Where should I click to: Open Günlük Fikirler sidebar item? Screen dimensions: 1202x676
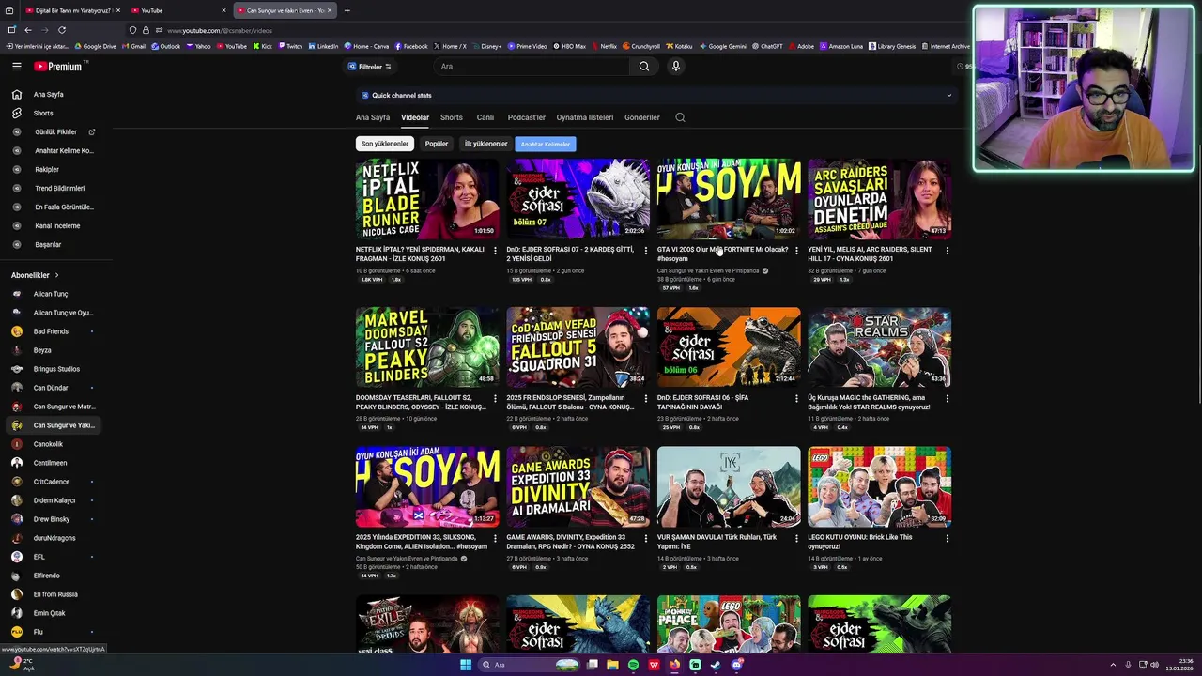click(x=56, y=132)
